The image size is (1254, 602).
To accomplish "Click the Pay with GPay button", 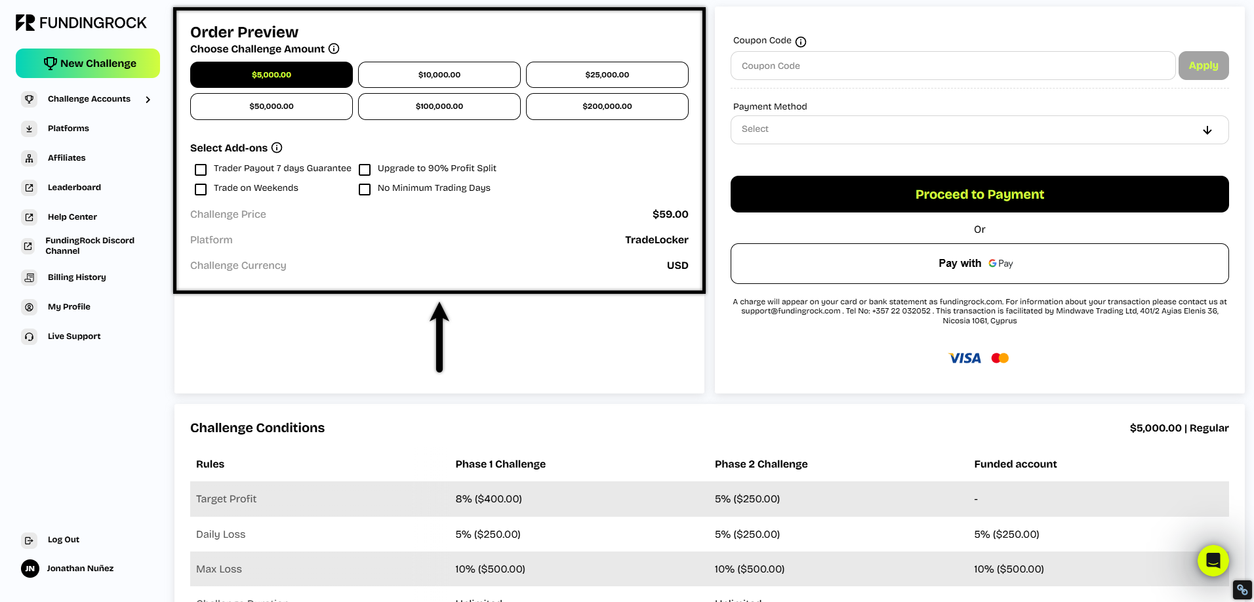I will pos(979,264).
